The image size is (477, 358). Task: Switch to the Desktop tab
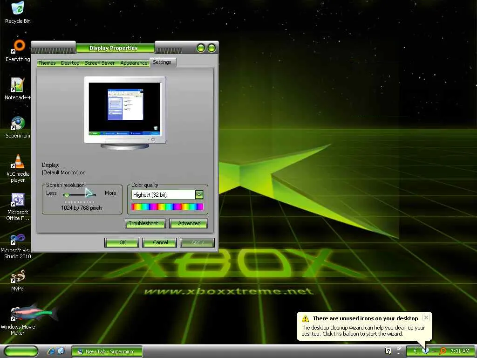click(70, 63)
